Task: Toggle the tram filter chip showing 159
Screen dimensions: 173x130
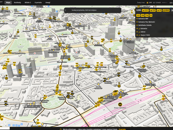Action: tap(152, 10)
